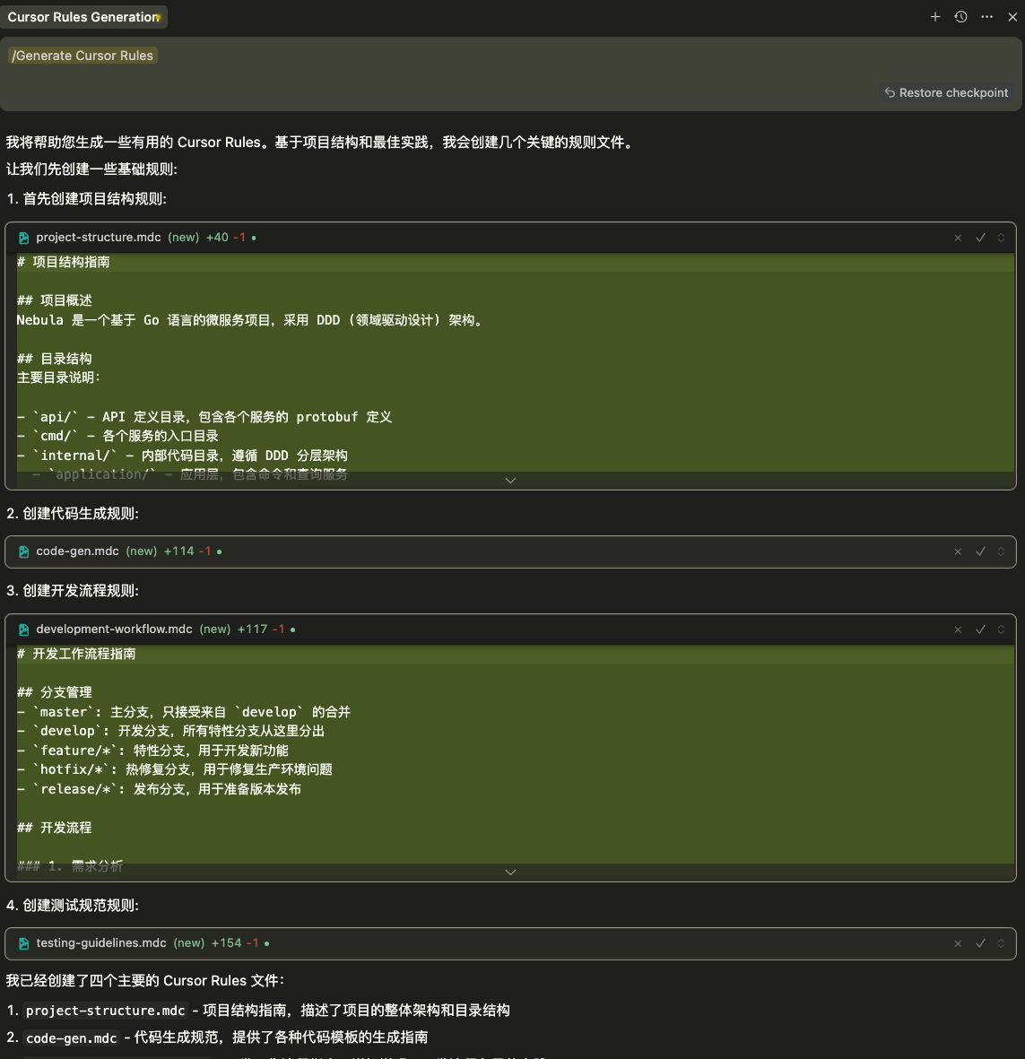The width and height of the screenshot is (1025, 1059).
Task: Expand full development-workflow.mdc diff content
Action: tap(510, 872)
